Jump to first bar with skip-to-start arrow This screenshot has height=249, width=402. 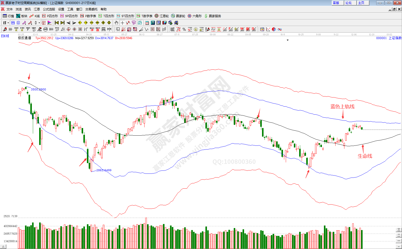57,23
